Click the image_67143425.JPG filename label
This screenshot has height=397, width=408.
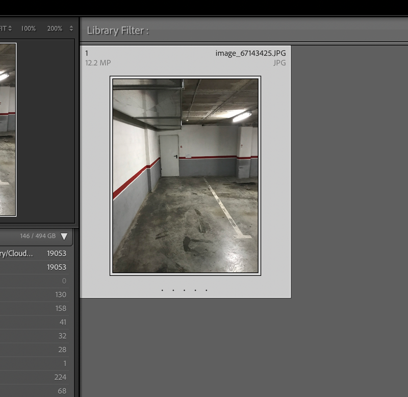pos(250,53)
